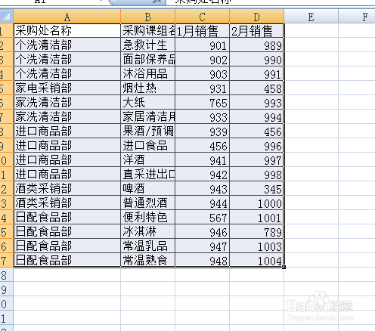Click cell containing 常温熟食
The image size is (375, 331).
pos(148,260)
